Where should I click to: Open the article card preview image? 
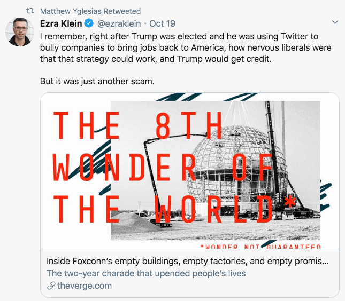(x=190, y=171)
